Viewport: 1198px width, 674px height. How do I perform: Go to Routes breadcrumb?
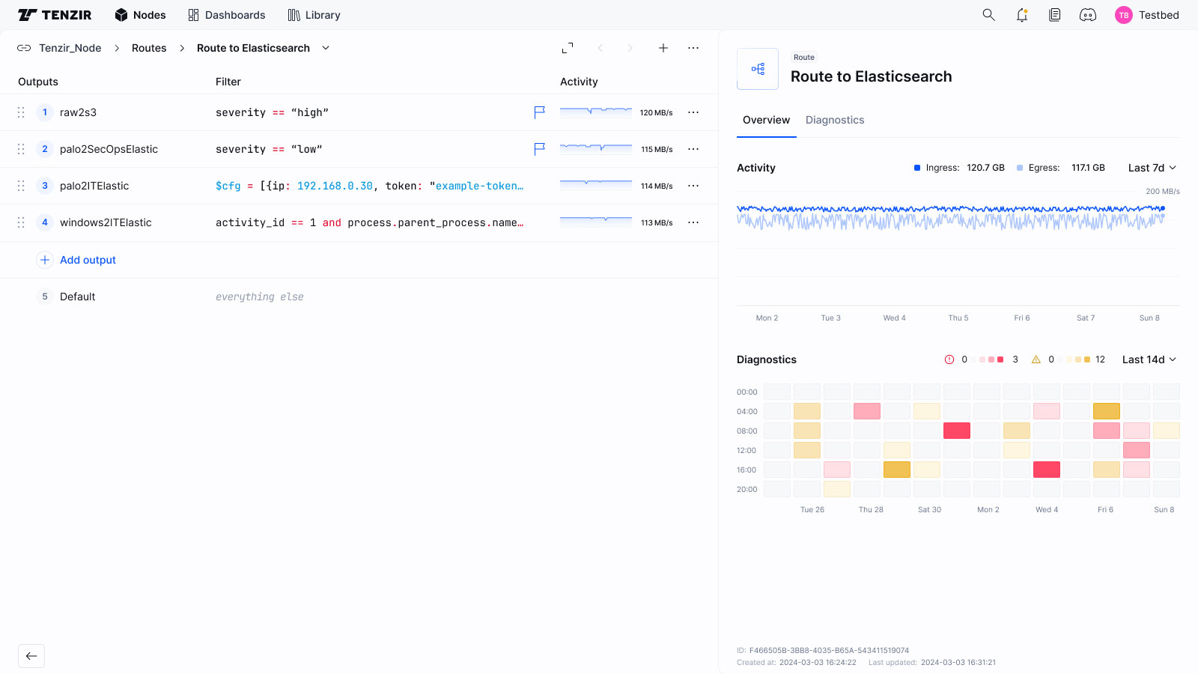pos(149,48)
